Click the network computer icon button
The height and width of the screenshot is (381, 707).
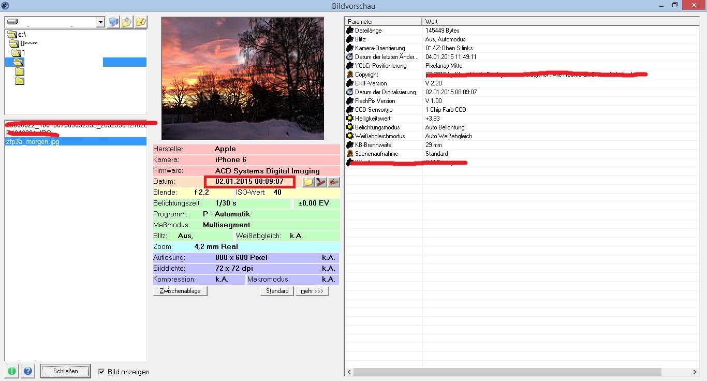113,22
